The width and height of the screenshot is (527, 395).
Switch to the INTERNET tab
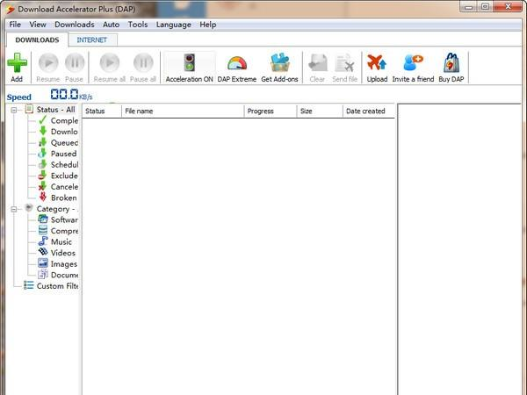pos(92,40)
